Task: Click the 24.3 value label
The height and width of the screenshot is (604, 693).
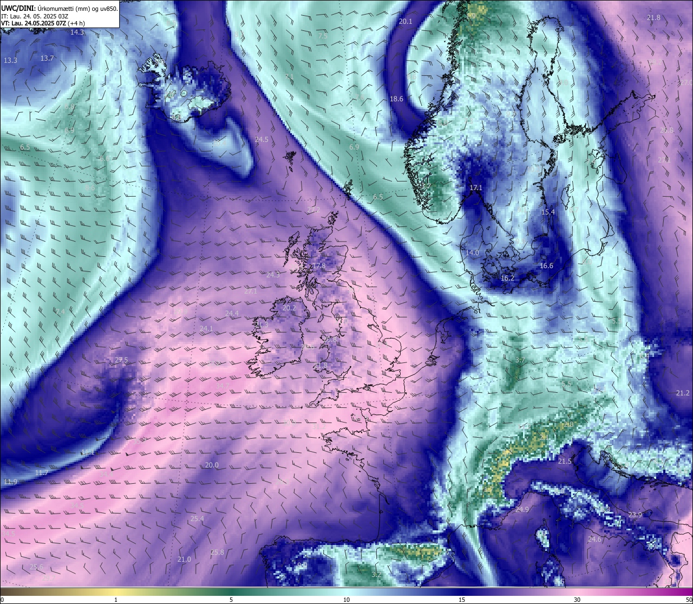Action: (x=273, y=275)
